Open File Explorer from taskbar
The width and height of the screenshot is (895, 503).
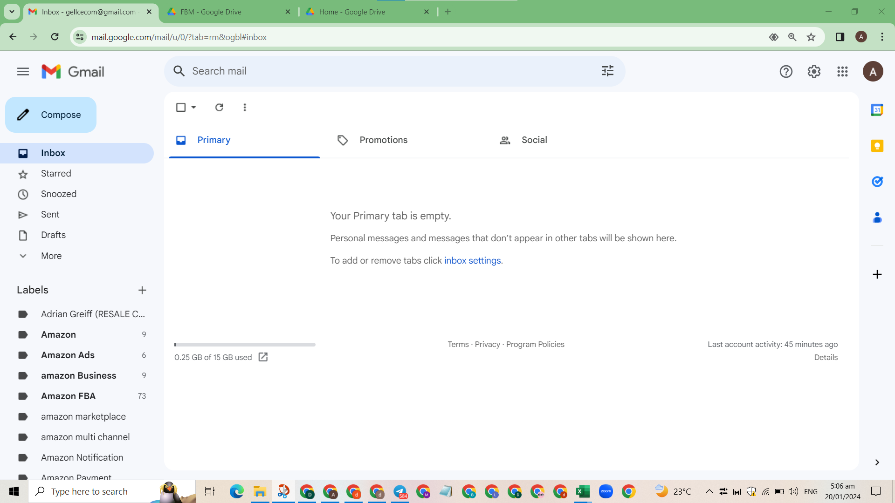259,491
